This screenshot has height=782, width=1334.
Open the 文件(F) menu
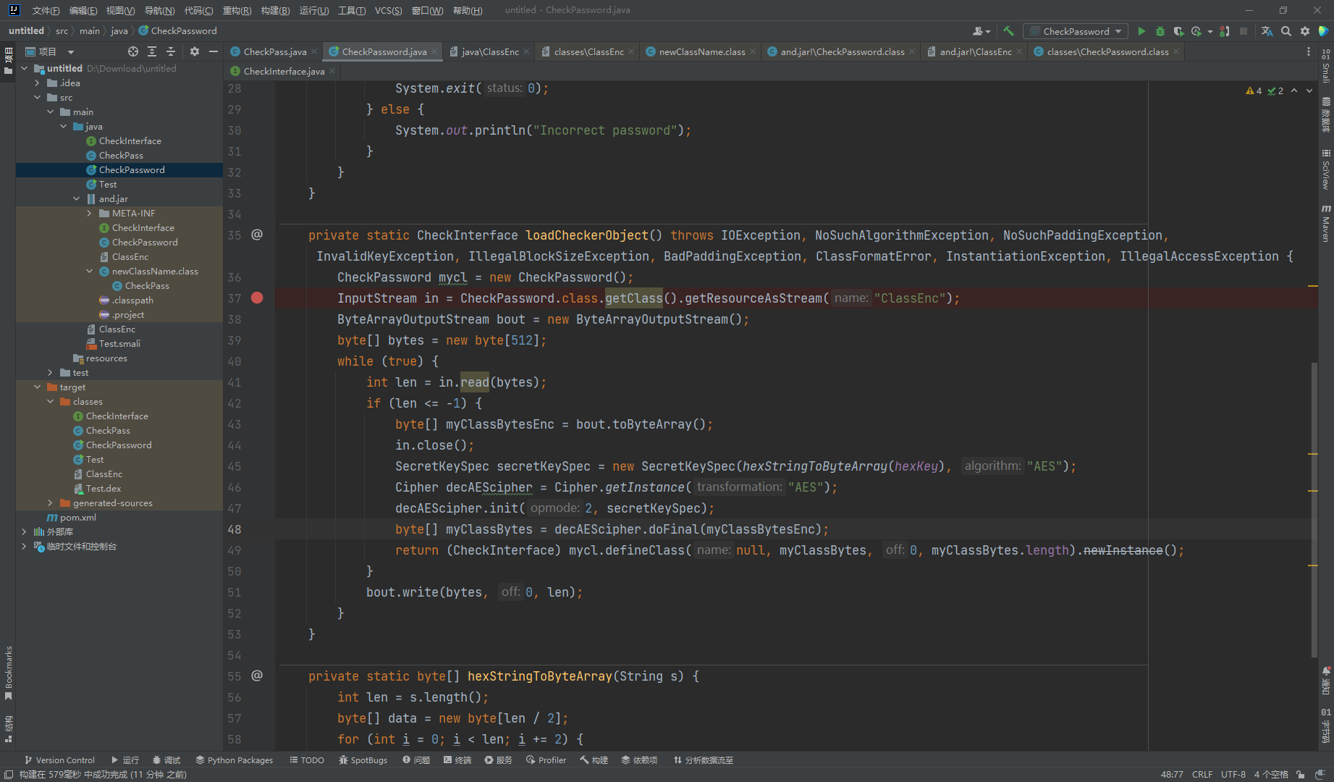46,10
